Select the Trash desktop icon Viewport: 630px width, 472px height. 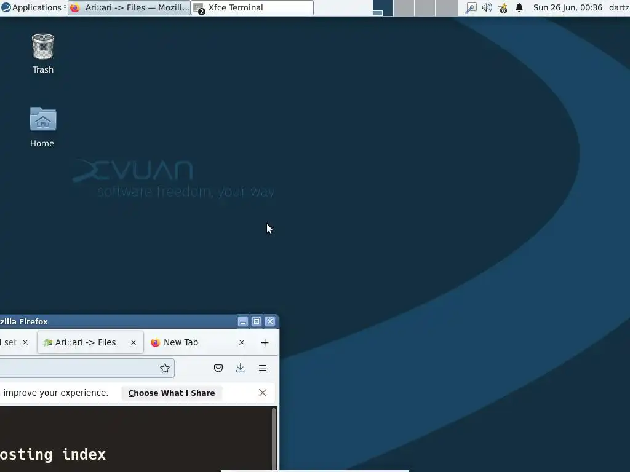click(x=43, y=54)
